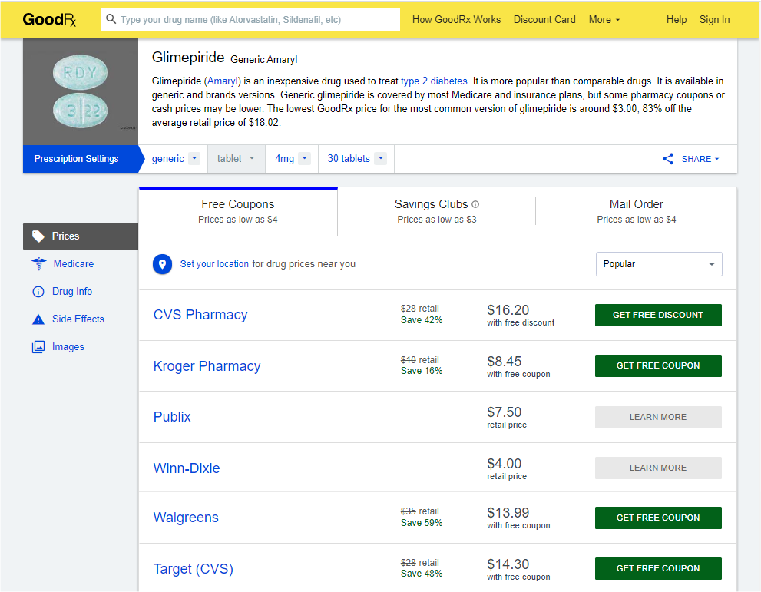Screen dimensions: 761x592
Task: Get free coupon for Walgreens
Action: point(658,518)
